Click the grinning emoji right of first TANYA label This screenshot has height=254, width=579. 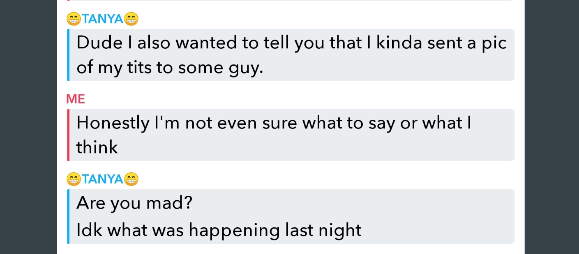pyautogui.click(x=132, y=19)
